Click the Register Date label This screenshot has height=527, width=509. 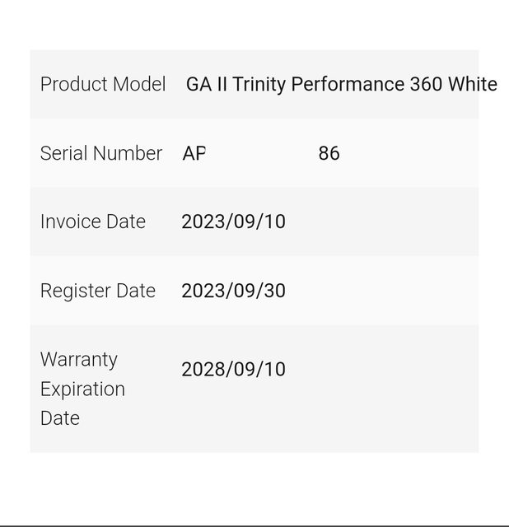pos(98,291)
